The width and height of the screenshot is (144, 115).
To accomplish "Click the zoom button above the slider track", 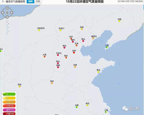I will click(x=7, y=21).
